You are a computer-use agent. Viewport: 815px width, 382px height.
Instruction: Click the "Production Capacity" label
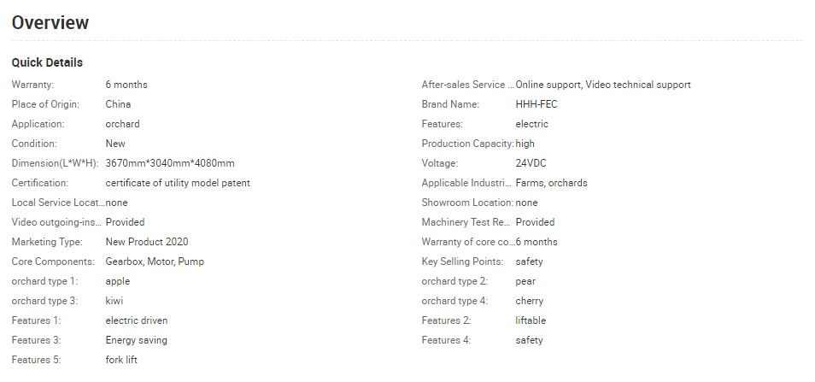(467, 144)
